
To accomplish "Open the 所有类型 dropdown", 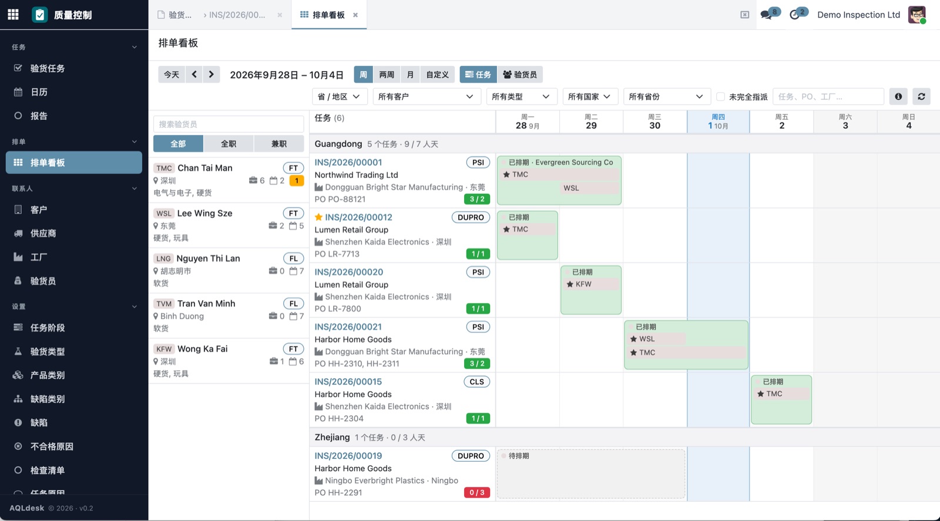I will pos(522,96).
